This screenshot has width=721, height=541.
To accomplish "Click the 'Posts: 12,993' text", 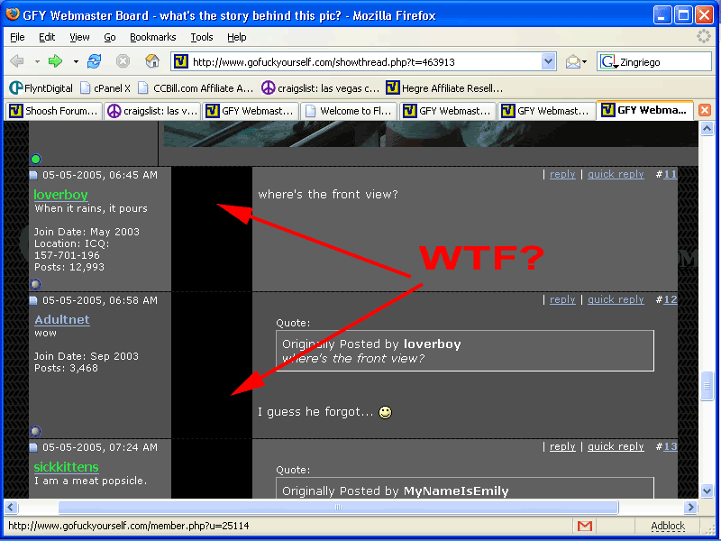I will (x=69, y=267).
